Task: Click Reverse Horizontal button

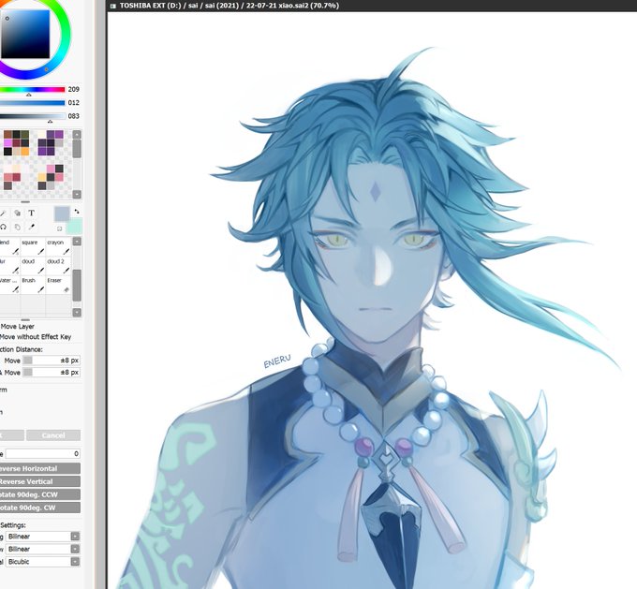Action: (x=39, y=468)
